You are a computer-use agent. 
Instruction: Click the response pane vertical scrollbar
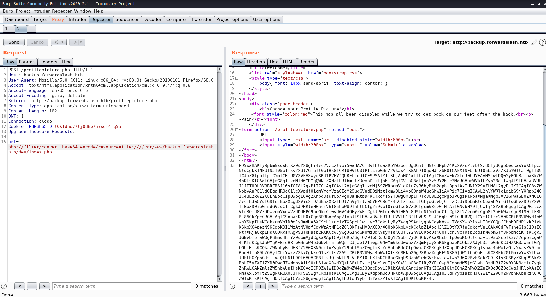(x=544, y=174)
